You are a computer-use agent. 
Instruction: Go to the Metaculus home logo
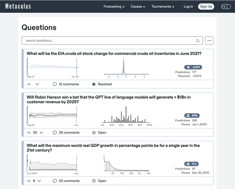tap(18, 6)
